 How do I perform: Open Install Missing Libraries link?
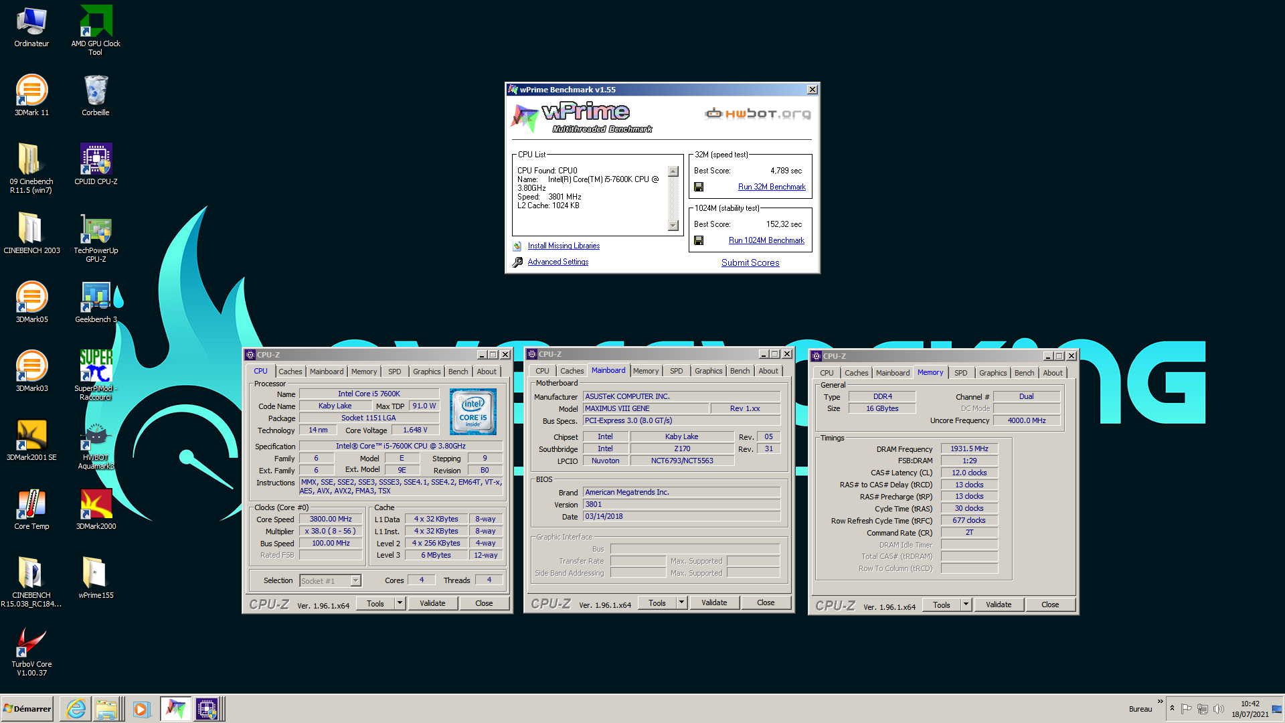[564, 246]
